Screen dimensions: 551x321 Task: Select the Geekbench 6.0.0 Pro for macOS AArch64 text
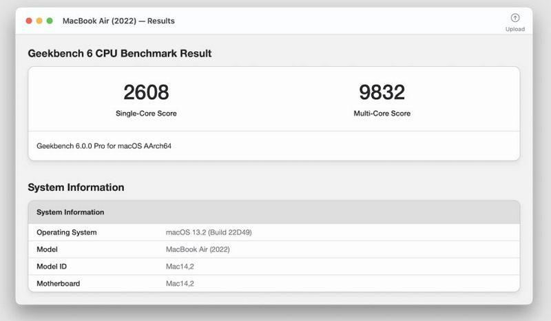[104, 146]
